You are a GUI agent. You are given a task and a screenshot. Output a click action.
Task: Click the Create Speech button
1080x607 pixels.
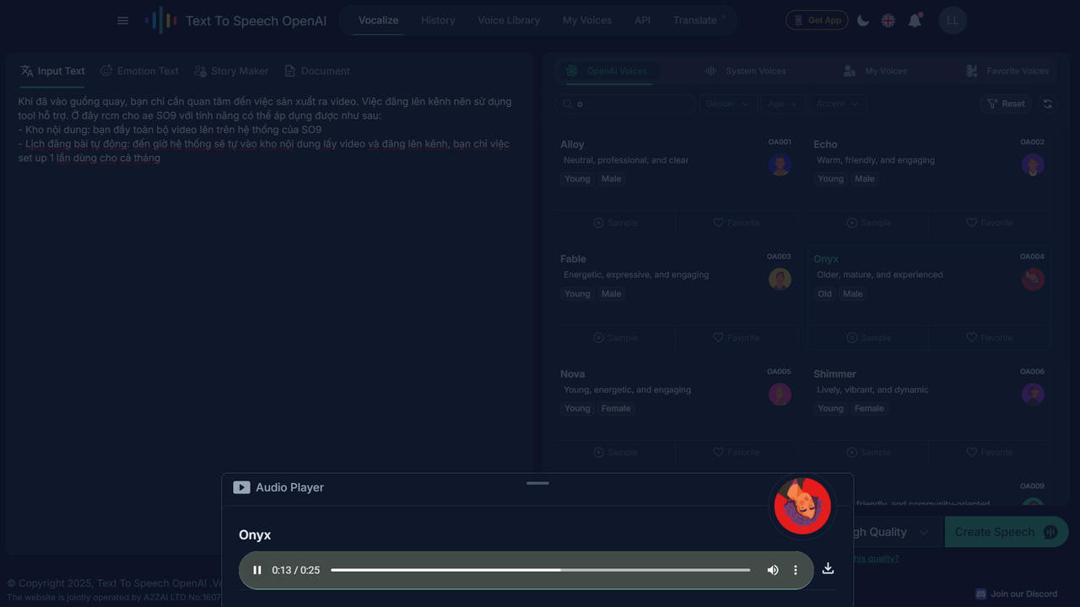pyautogui.click(x=1007, y=532)
